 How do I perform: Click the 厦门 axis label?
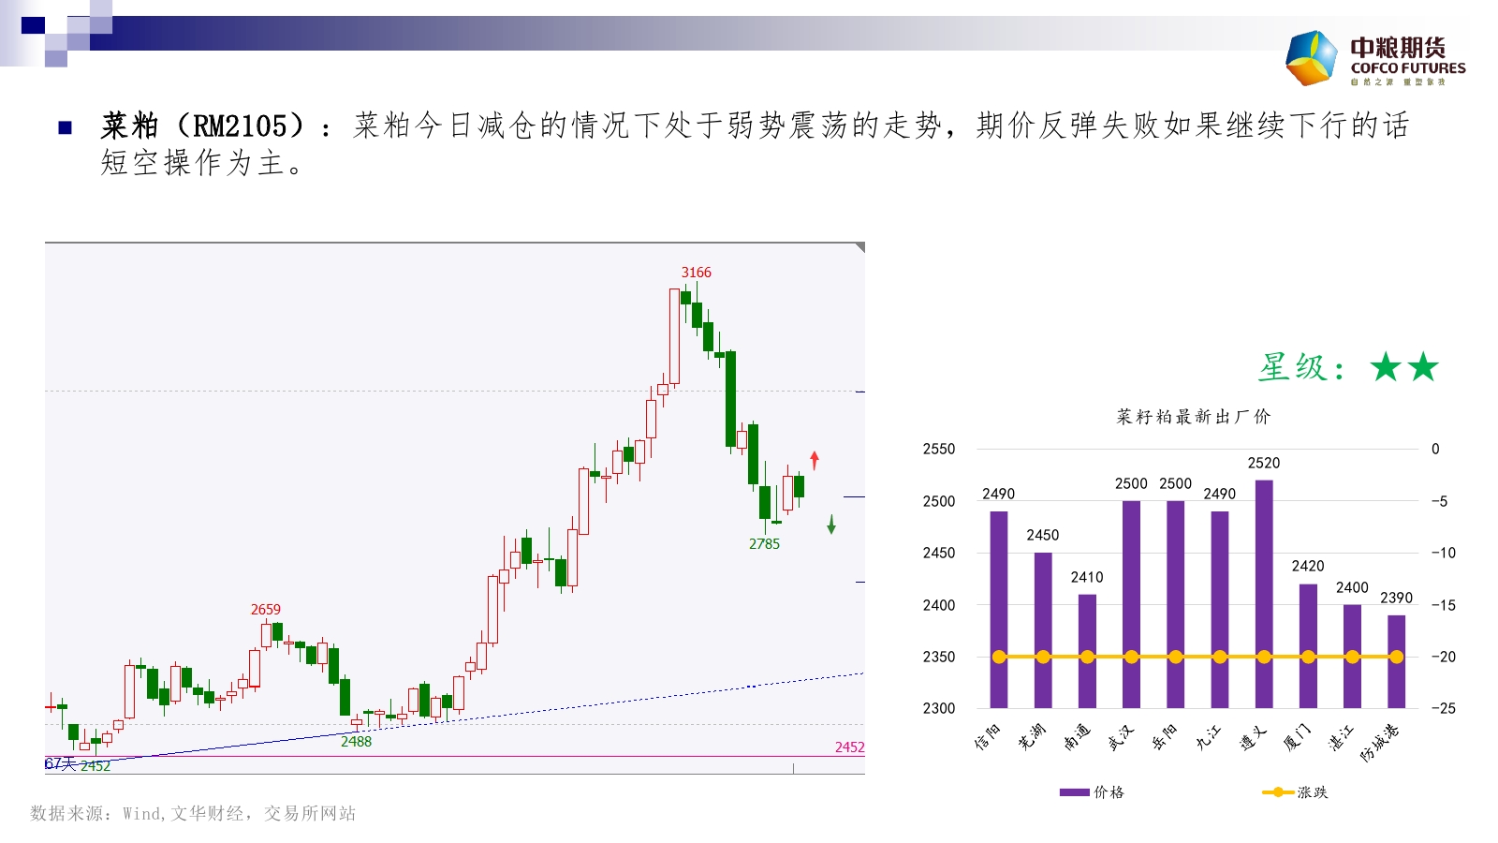tap(1297, 737)
